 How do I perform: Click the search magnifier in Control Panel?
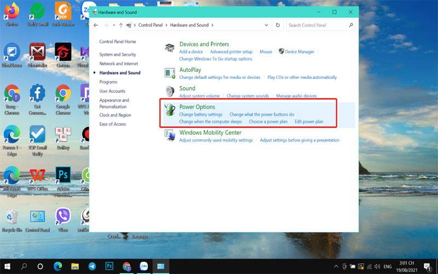coord(351,25)
